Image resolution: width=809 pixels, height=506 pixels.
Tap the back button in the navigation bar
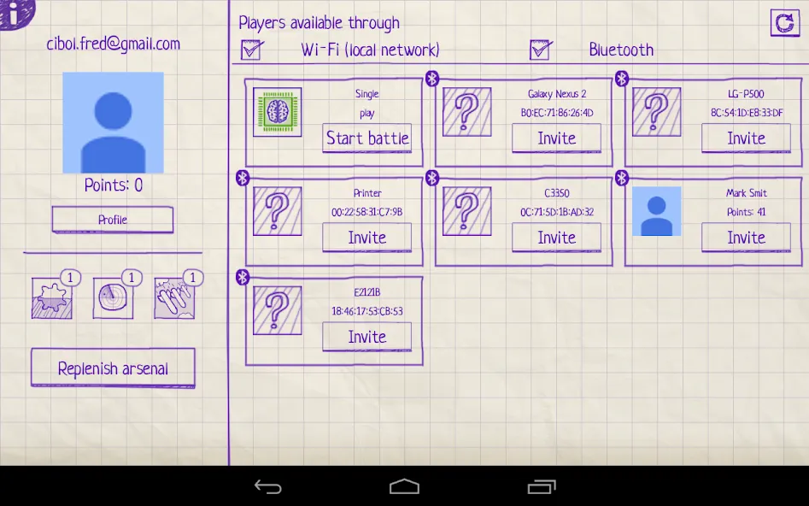(x=268, y=485)
